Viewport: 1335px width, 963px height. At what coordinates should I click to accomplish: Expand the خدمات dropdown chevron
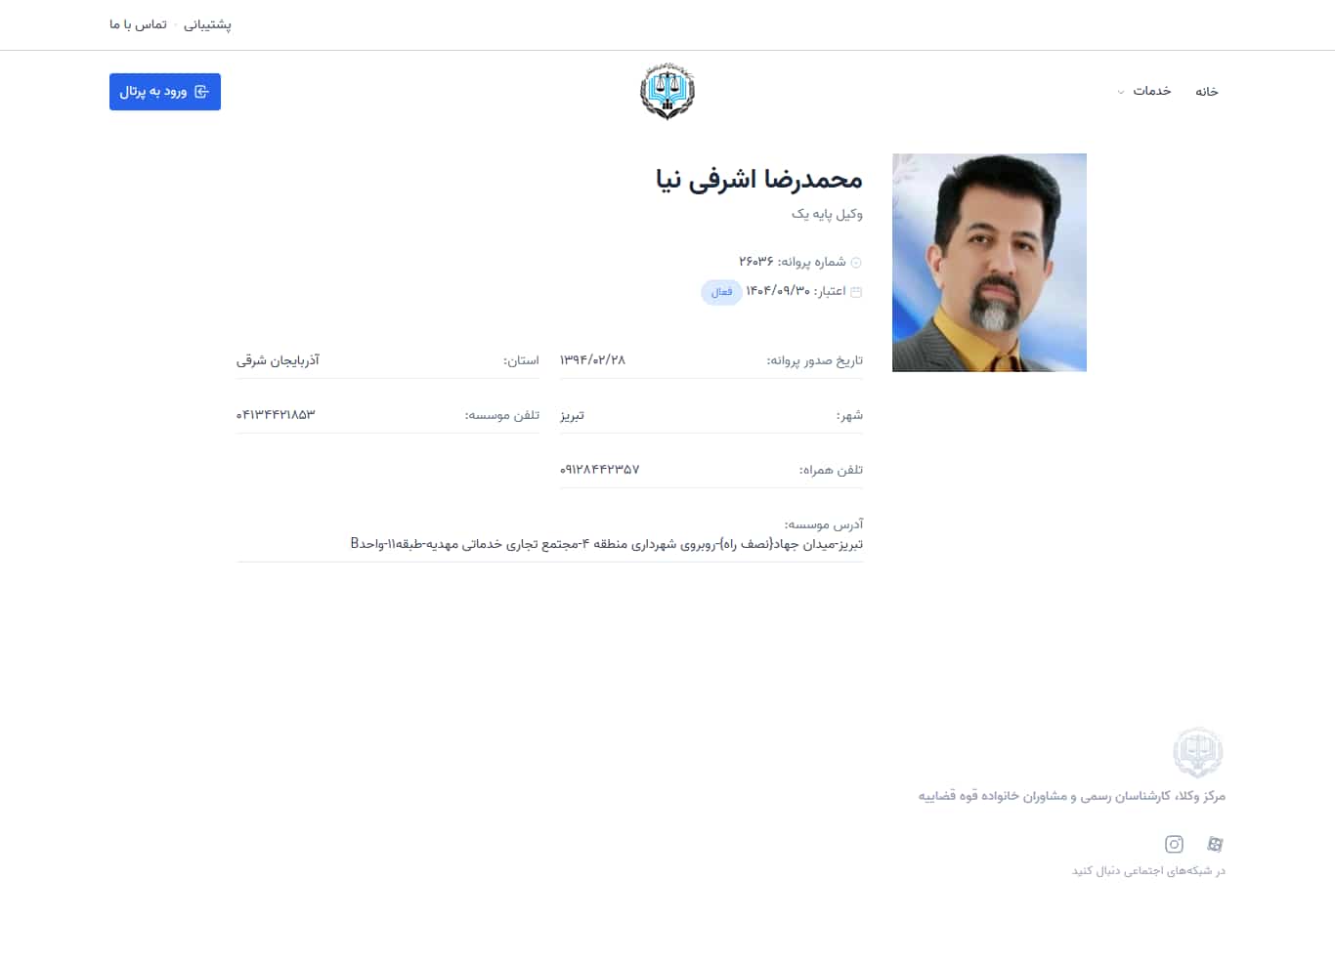(x=1120, y=92)
